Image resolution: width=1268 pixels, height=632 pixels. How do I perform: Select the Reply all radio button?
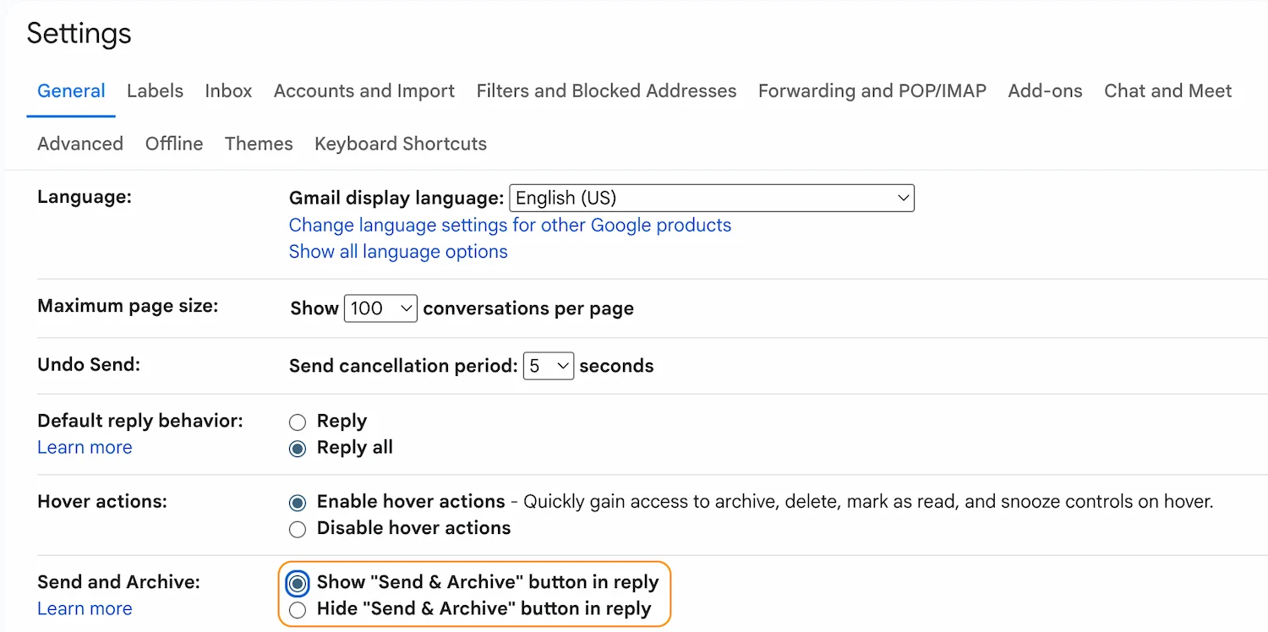[x=298, y=449]
